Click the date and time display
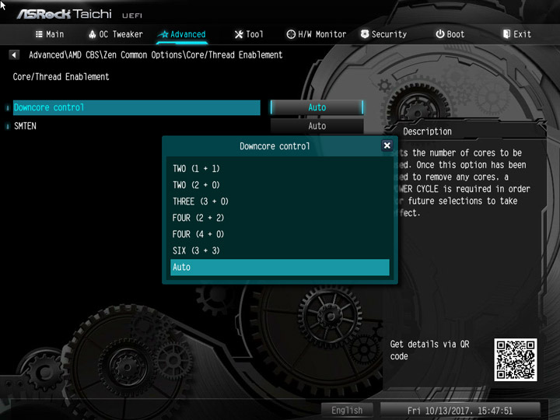The image size is (560, 420). (x=460, y=411)
